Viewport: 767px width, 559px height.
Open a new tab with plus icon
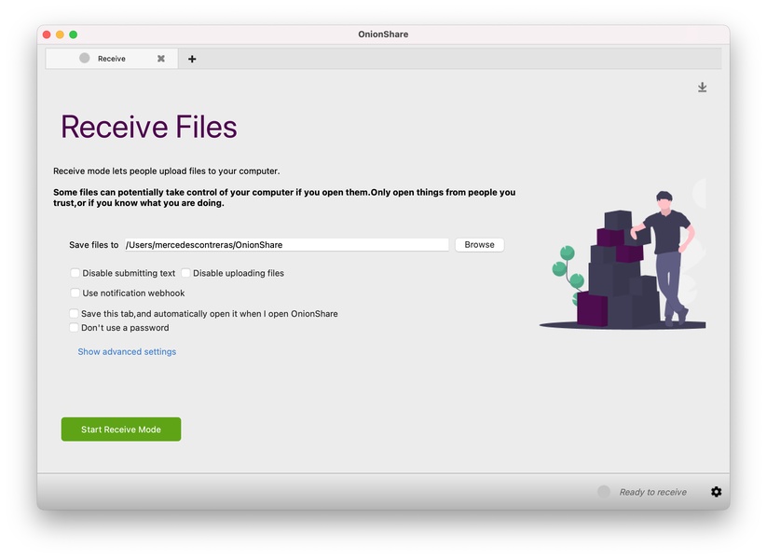tap(192, 60)
